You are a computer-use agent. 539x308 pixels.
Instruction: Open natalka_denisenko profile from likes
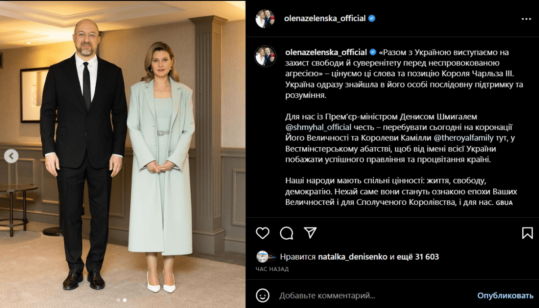click(353, 257)
